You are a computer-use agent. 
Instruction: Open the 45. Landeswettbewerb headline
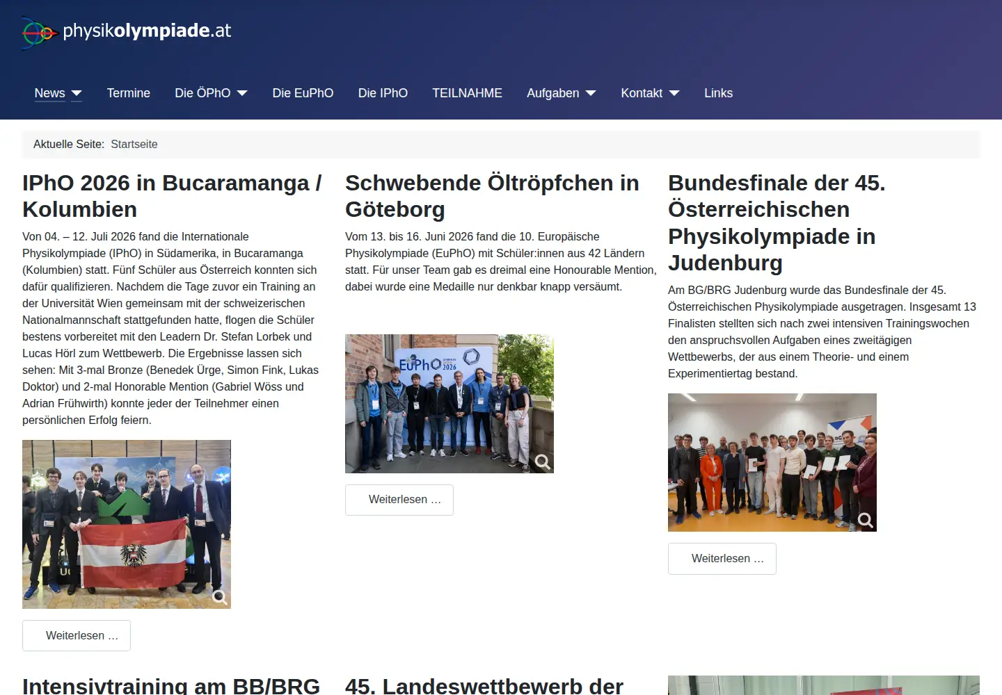(484, 685)
